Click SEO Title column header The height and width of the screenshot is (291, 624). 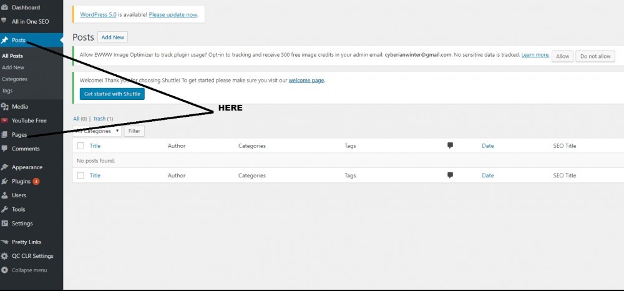tap(564, 145)
